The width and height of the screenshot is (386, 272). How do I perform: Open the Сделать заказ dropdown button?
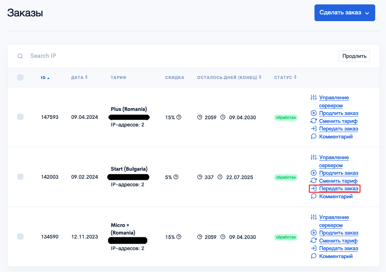(x=344, y=13)
